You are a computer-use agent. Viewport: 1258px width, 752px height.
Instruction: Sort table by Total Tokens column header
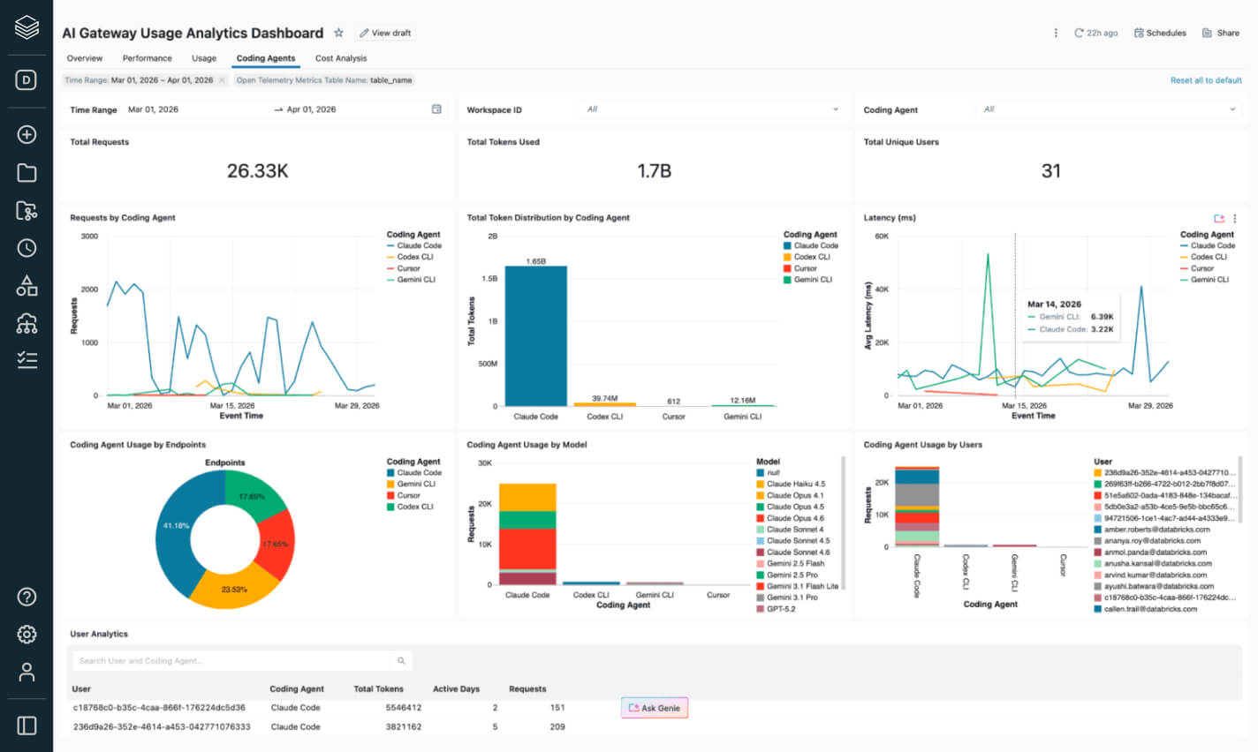[x=378, y=688]
